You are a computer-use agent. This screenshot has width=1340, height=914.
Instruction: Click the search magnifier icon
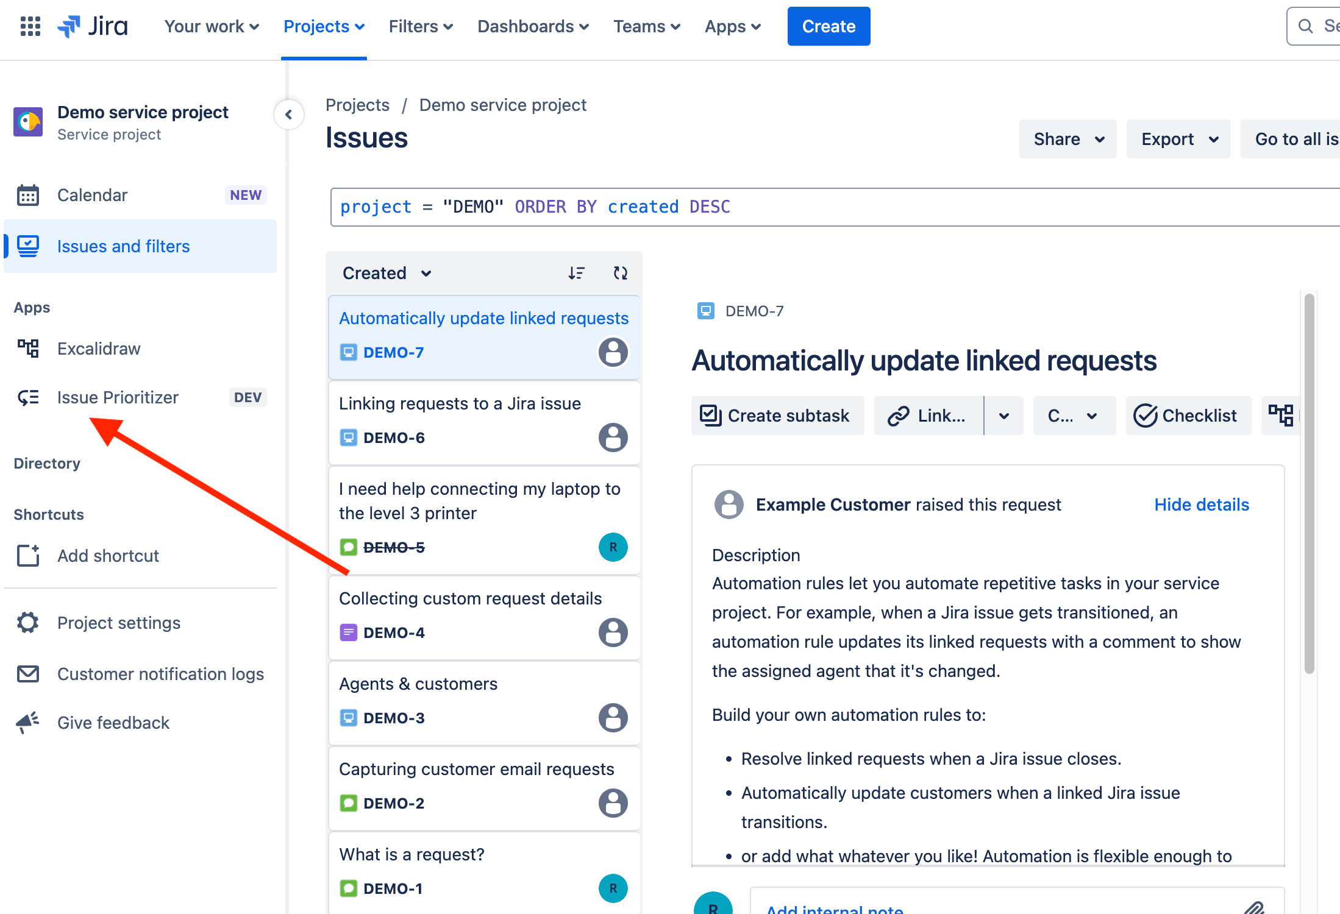1305,26
